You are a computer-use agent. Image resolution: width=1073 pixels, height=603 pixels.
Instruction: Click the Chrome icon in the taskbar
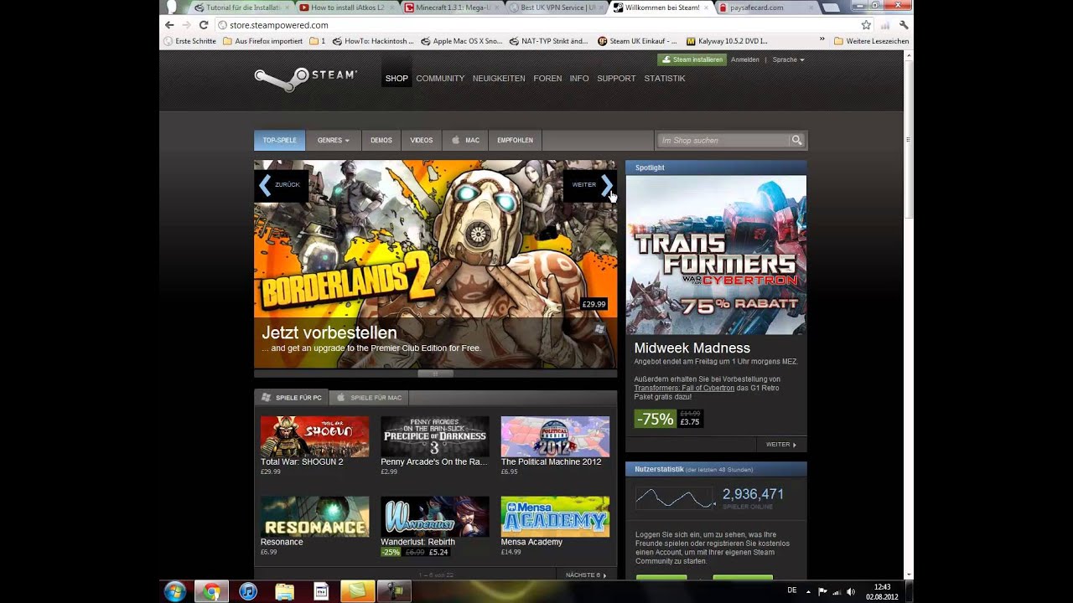pos(211,592)
